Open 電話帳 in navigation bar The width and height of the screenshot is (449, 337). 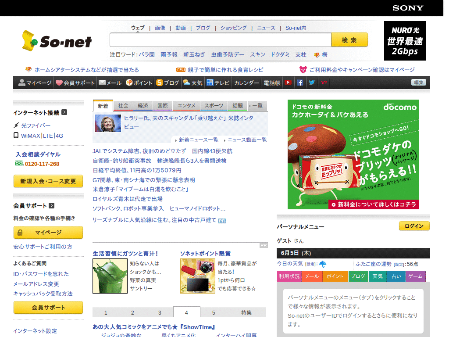tap(272, 83)
